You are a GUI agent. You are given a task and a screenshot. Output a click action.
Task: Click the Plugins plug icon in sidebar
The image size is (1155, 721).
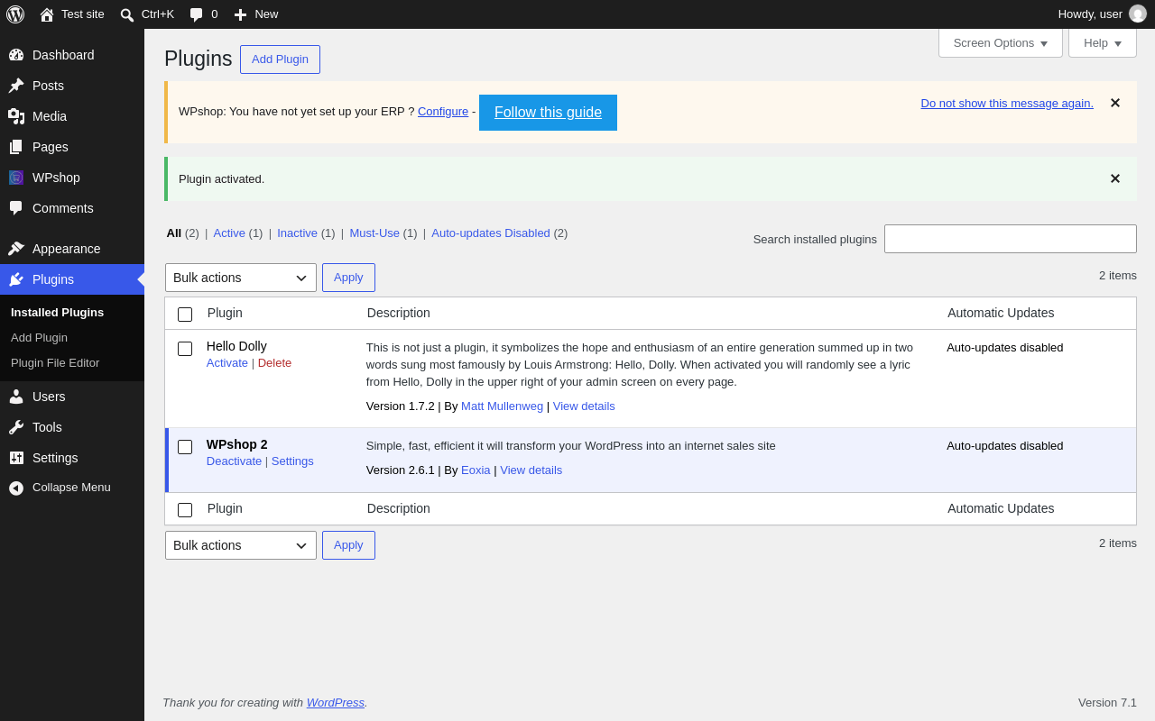(16, 279)
